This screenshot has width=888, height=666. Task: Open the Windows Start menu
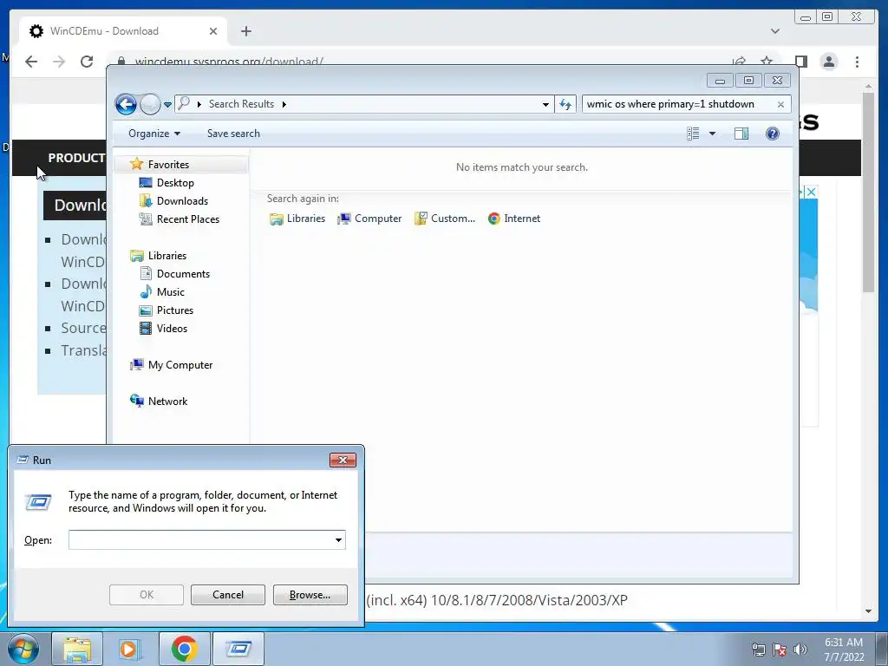click(x=23, y=649)
